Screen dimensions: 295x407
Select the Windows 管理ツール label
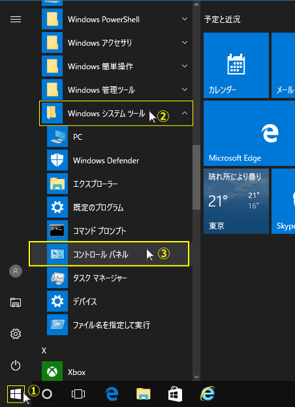coord(101,90)
